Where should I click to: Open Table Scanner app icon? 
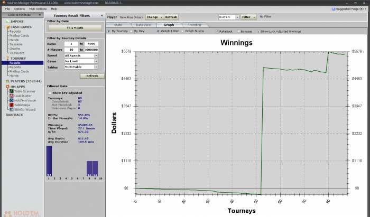11,91
